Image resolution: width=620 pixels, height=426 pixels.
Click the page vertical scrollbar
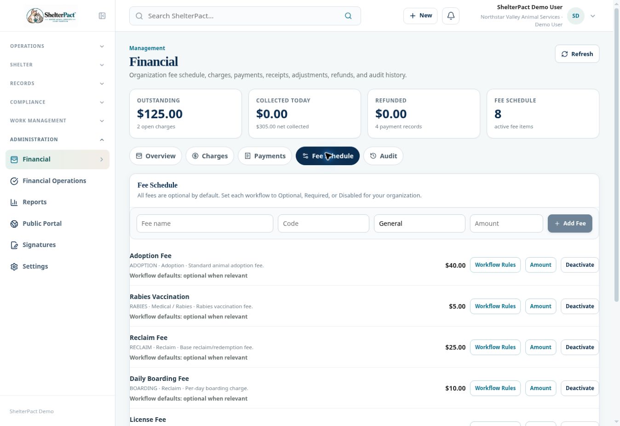click(617, 156)
